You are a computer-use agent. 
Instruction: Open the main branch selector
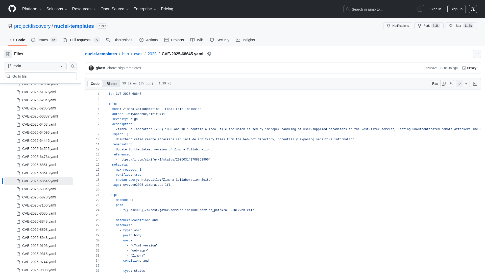[35, 66]
